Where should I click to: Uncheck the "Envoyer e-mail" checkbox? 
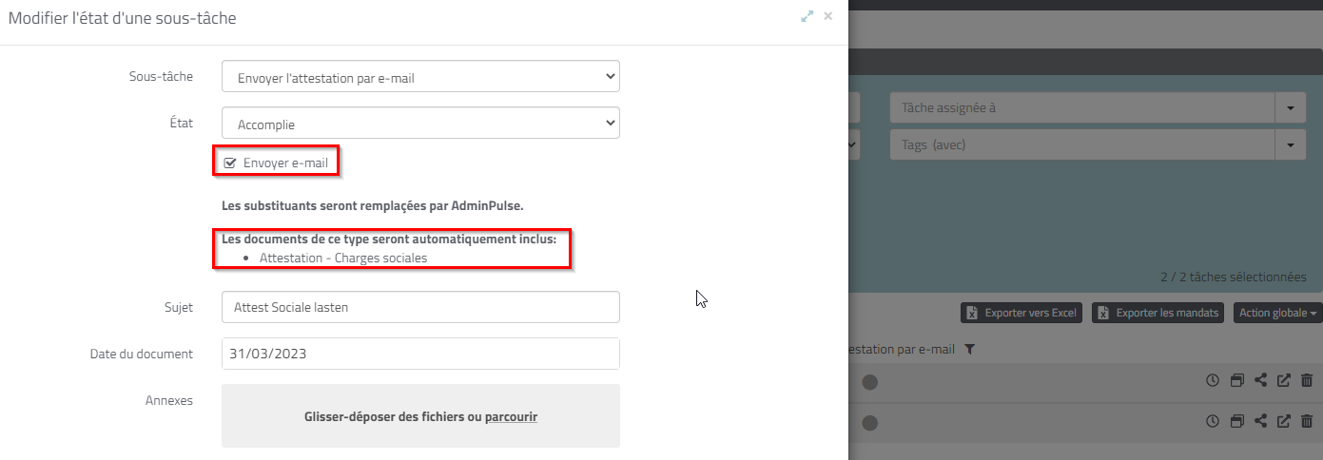tap(229, 163)
